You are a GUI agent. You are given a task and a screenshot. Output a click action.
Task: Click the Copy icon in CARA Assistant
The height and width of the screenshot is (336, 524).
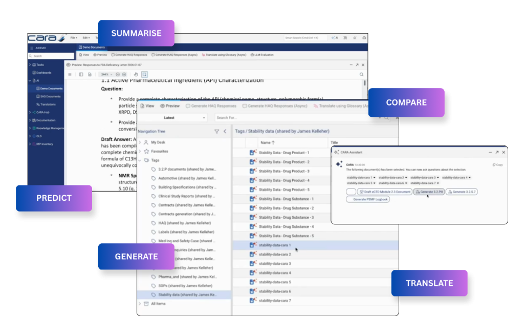[497, 165]
